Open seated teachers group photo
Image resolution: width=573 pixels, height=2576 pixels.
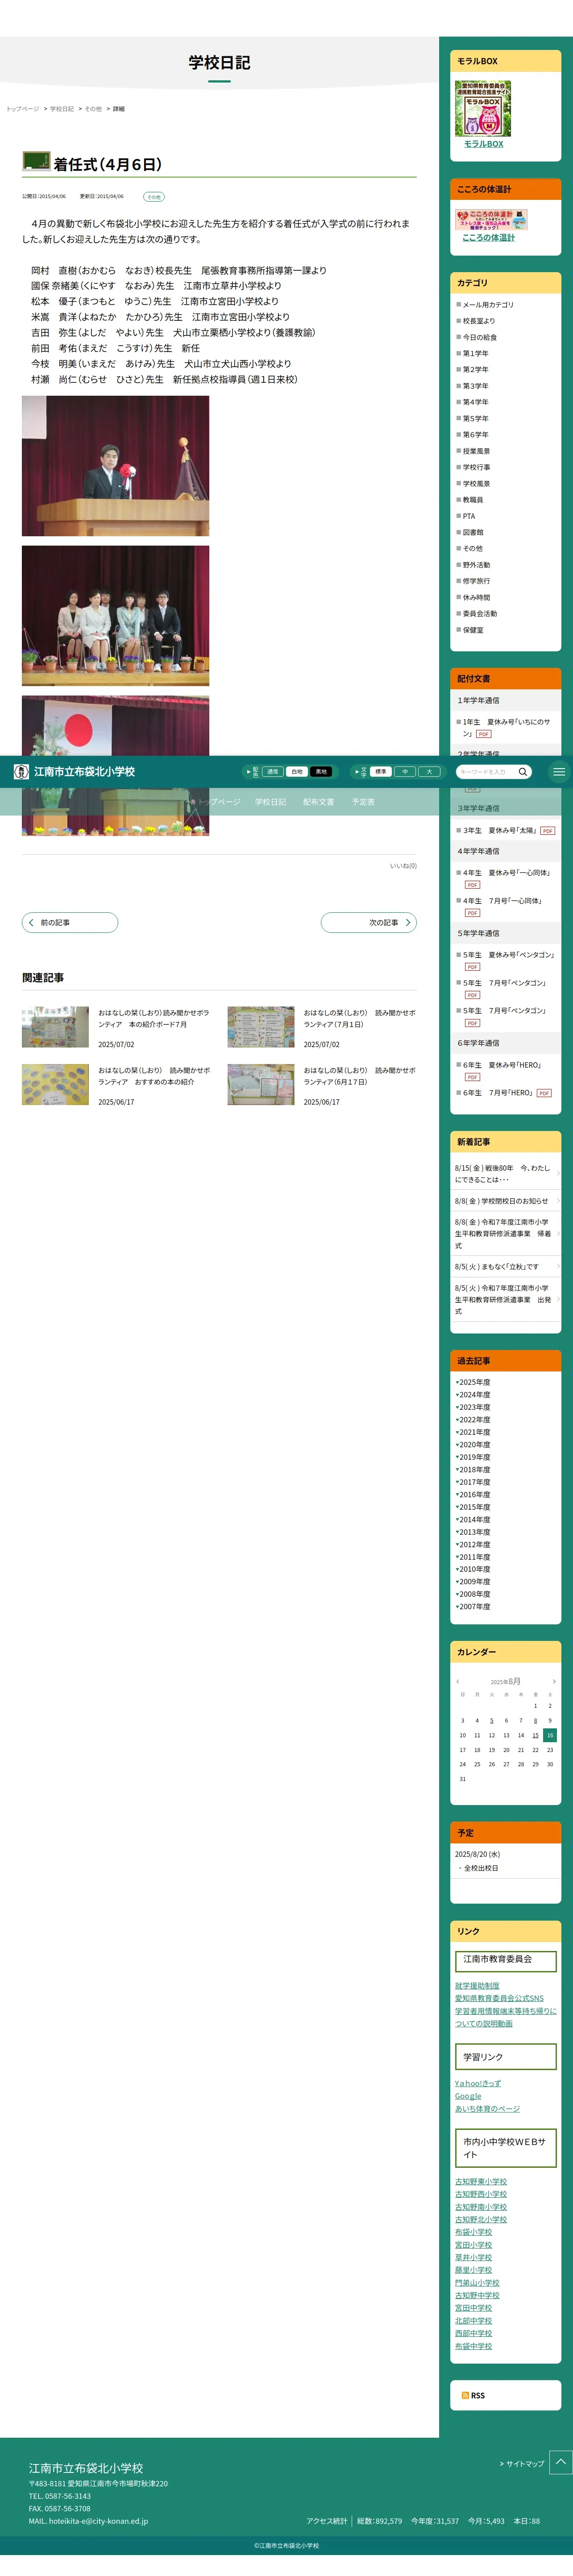116,616
